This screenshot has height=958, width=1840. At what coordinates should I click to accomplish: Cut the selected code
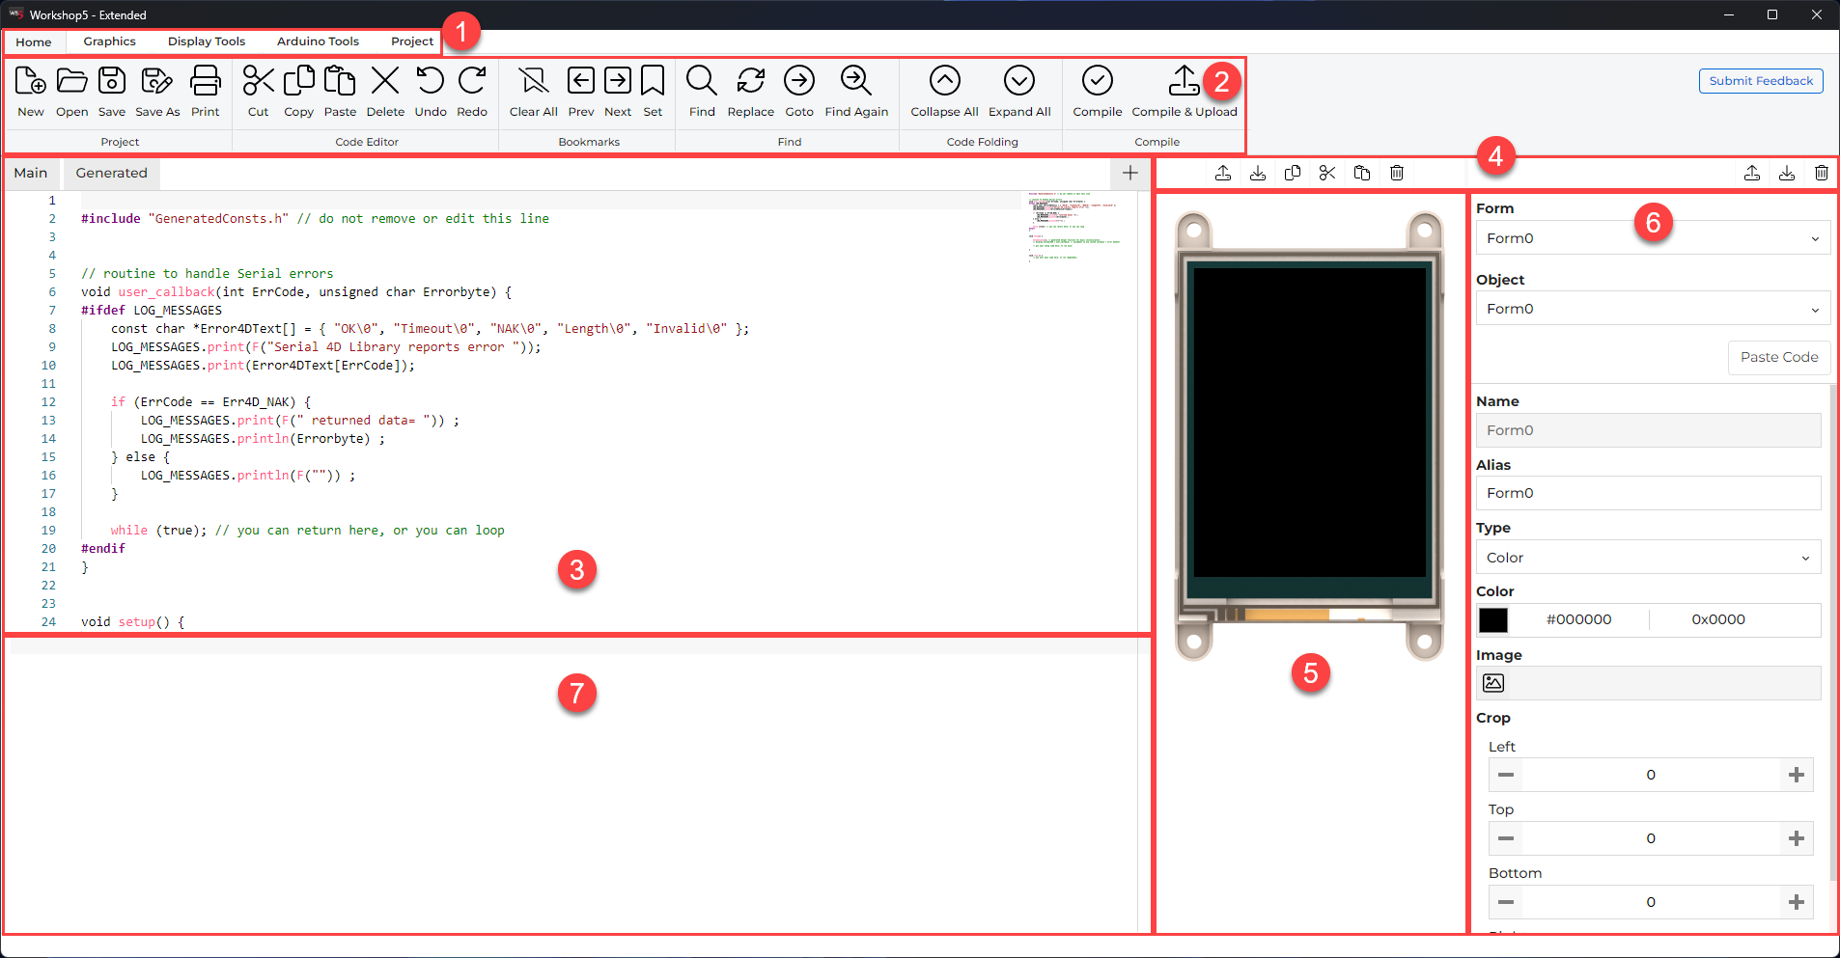coord(258,92)
